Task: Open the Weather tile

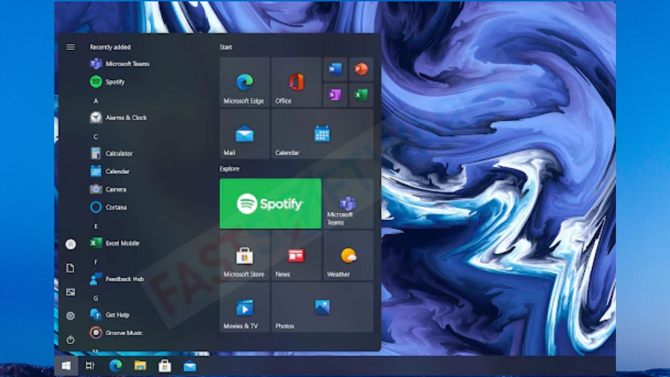Action: coord(348,256)
